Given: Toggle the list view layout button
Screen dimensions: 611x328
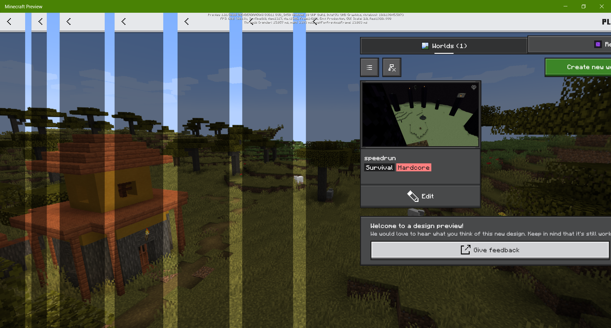Looking at the screenshot, I should (x=369, y=68).
